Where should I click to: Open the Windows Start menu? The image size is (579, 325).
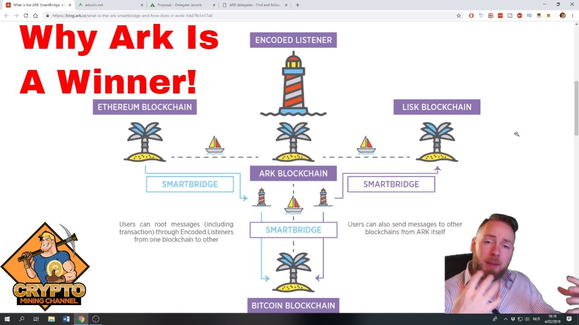(7, 319)
